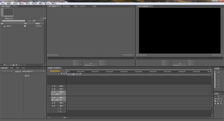Expand the 音频 3 track triangle
The image size is (224, 121).
(x=58, y=106)
